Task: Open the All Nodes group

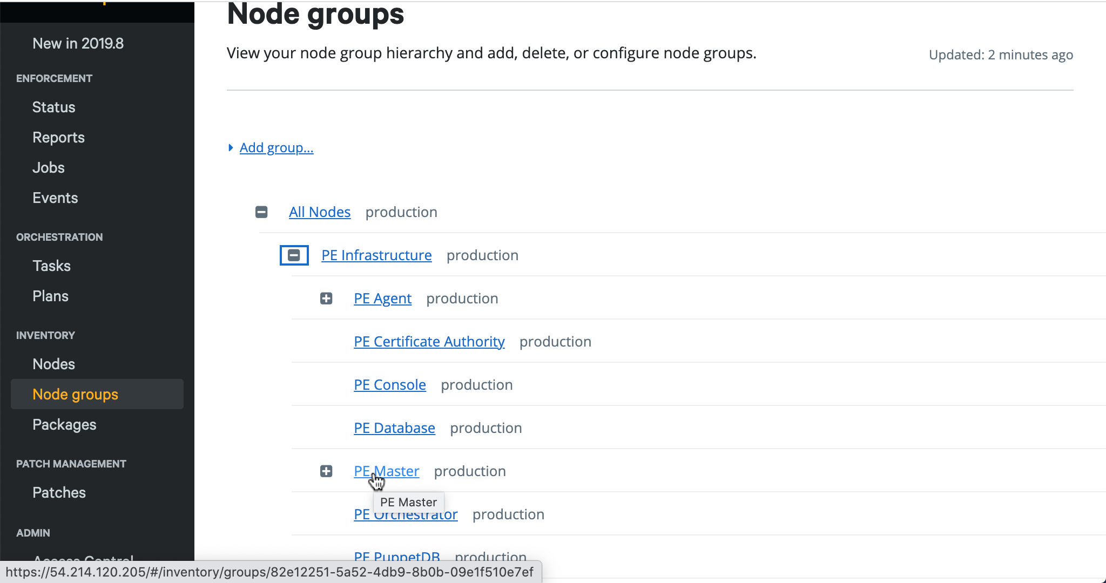Action: [320, 212]
